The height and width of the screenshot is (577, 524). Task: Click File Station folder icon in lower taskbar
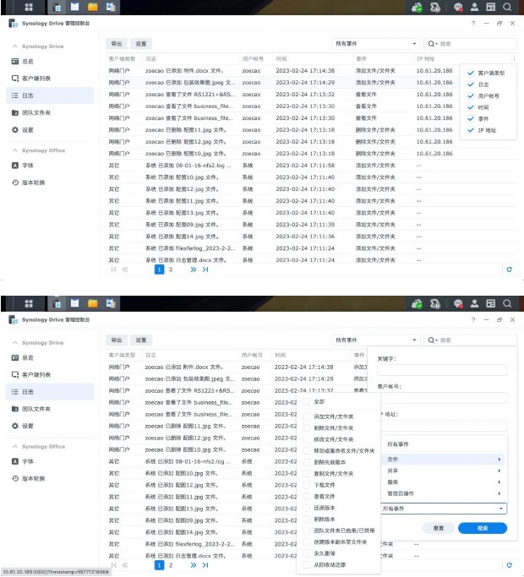(92, 303)
